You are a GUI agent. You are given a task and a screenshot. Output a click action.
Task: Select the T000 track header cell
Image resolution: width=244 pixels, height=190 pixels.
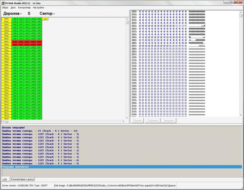click(x=7, y=19)
